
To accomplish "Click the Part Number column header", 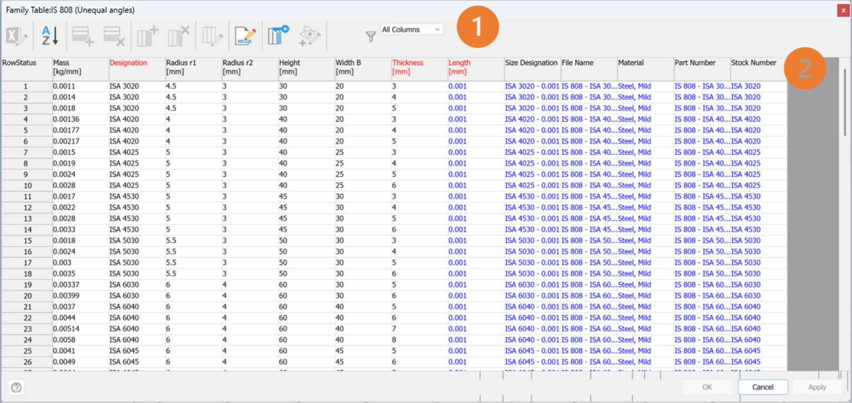I will 702,68.
